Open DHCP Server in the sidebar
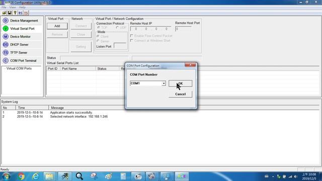322x181 pixels. tap(22, 45)
